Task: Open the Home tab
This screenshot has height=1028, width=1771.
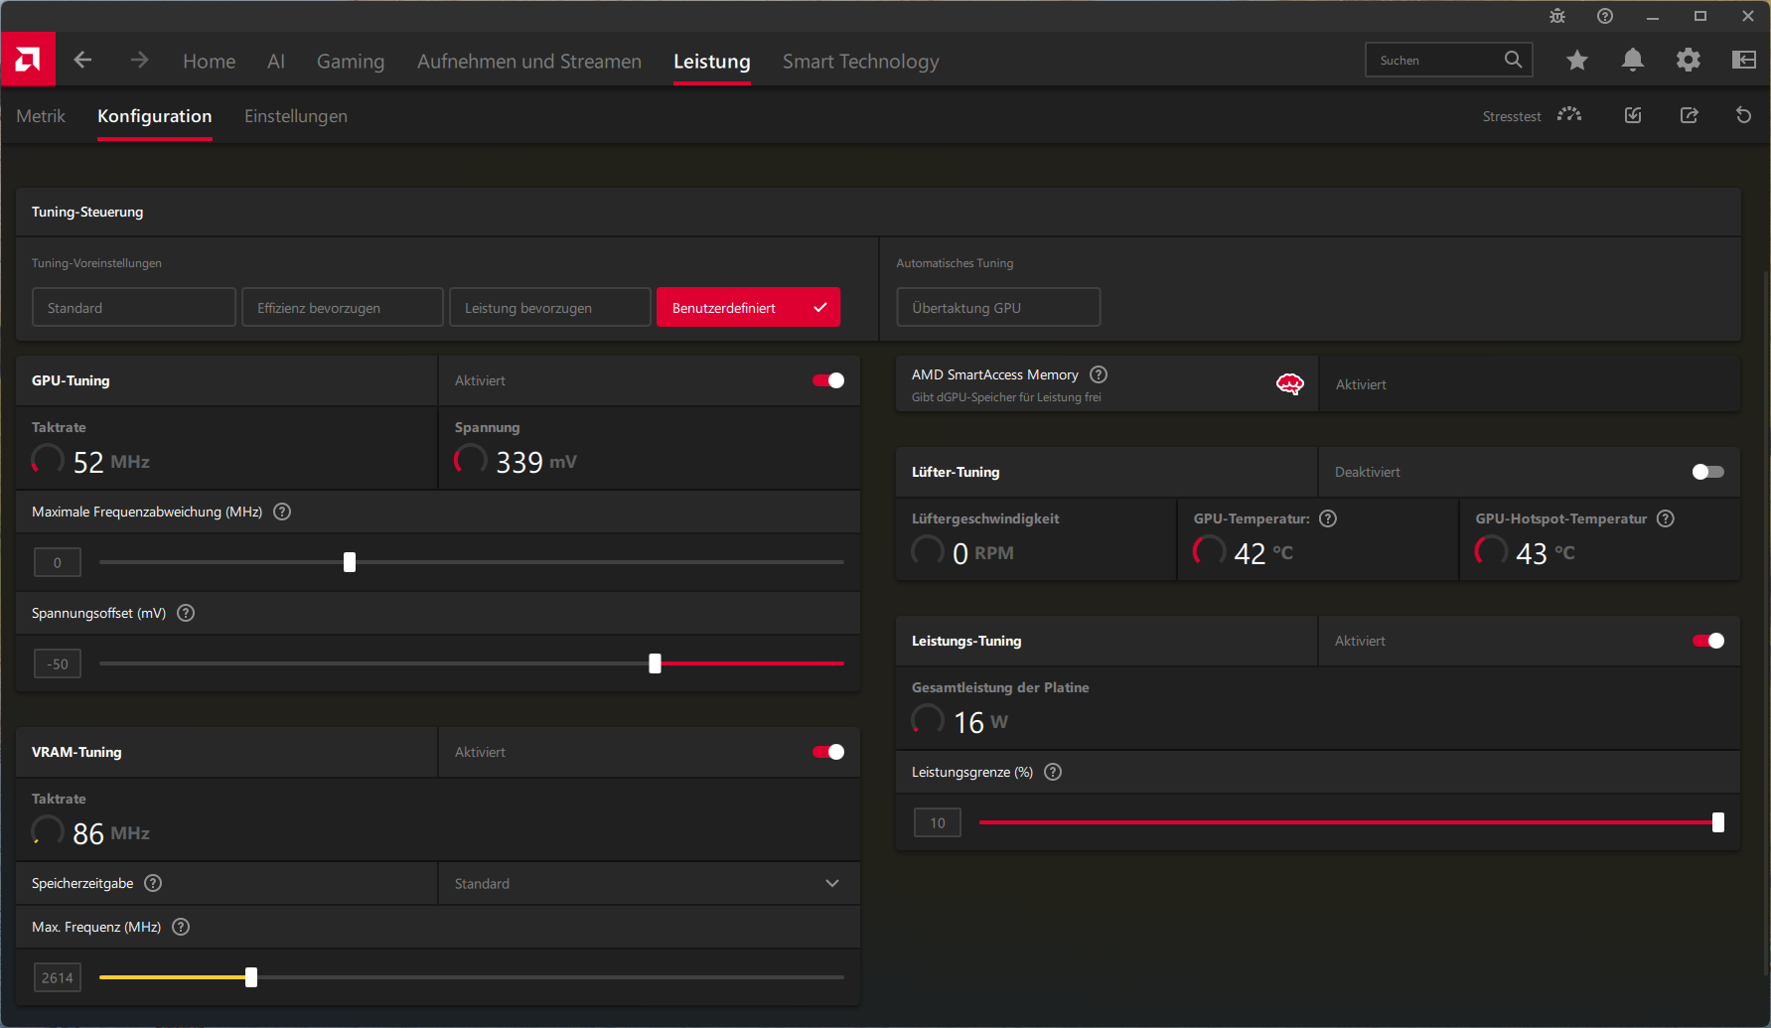Action: 210,61
